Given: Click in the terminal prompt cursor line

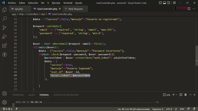Looking at the screenshot, I should [13, 105].
